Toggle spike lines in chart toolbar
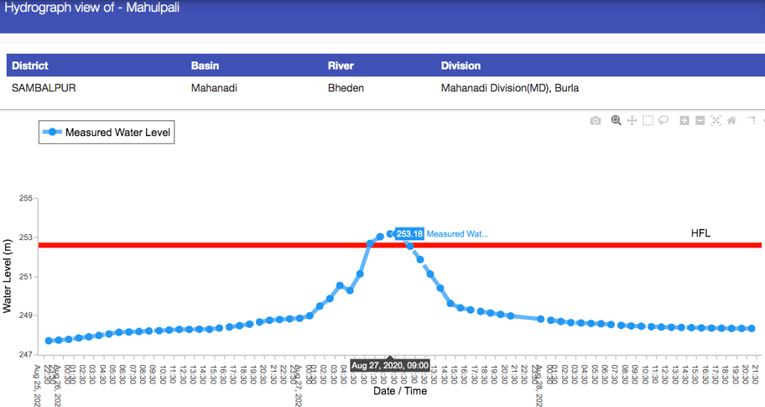The height and width of the screenshot is (407, 765). (x=751, y=120)
